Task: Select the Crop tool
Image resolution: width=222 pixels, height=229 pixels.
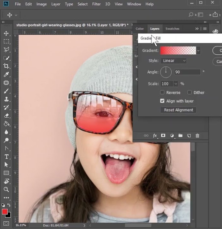Action: point(6,66)
